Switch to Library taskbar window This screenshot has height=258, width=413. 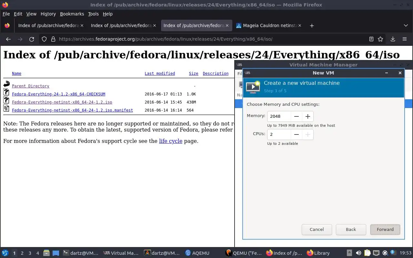pos(318,253)
